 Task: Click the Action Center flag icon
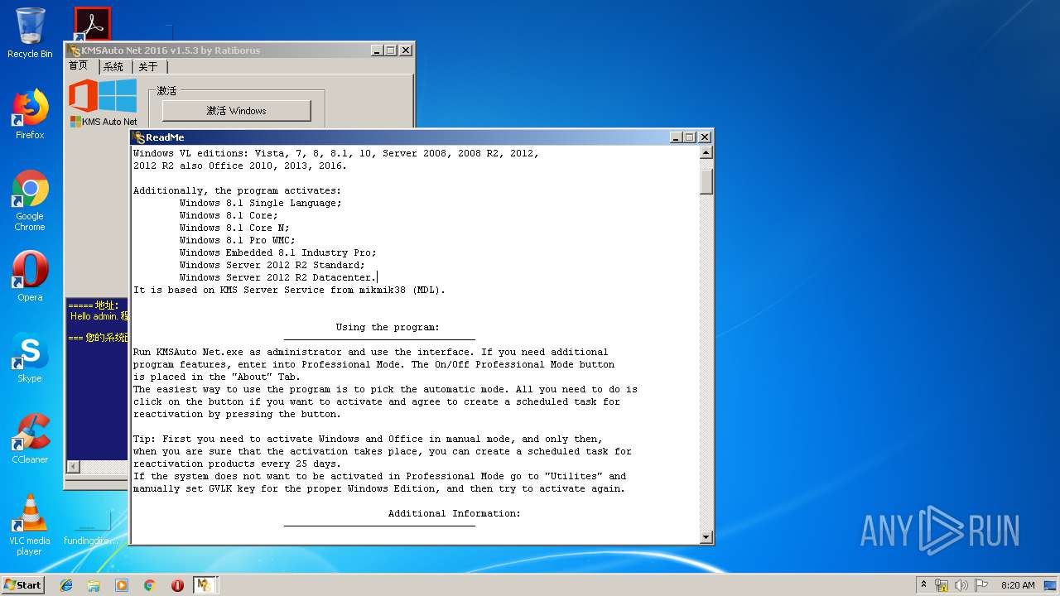click(981, 585)
